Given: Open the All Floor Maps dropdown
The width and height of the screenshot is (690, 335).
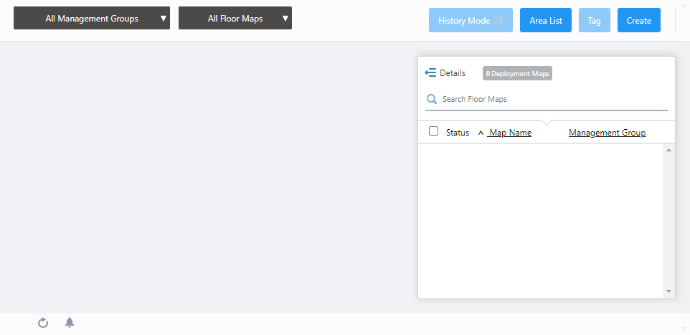Looking at the screenshot, I should (235, 18).
